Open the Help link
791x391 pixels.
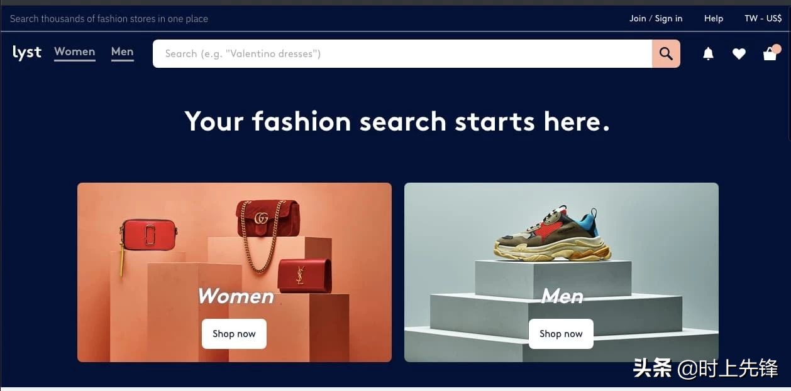[x=714, y=18]
